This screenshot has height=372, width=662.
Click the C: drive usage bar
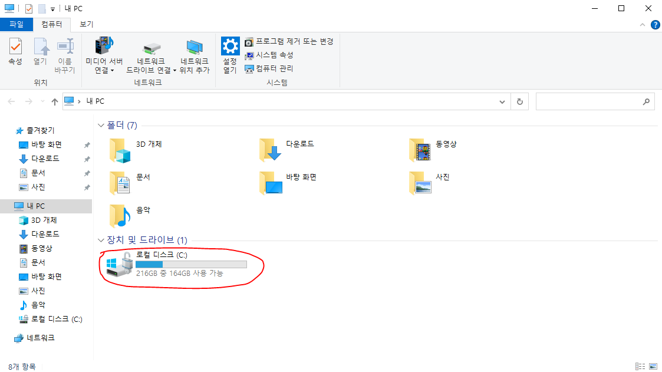pyautogui.click(x=191, y=264)
